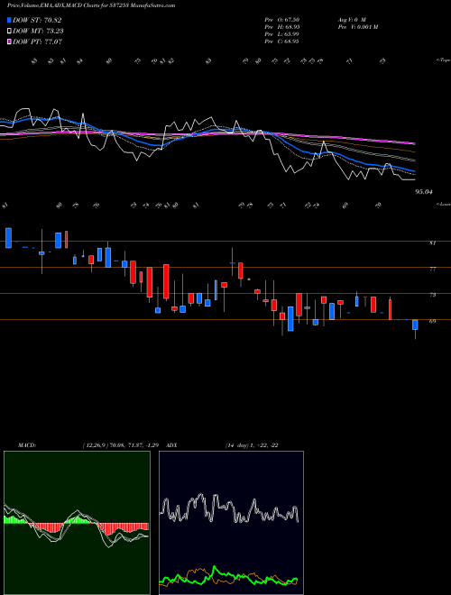Click the chart title mentioning MunafaSutra.com

point(91,5)
